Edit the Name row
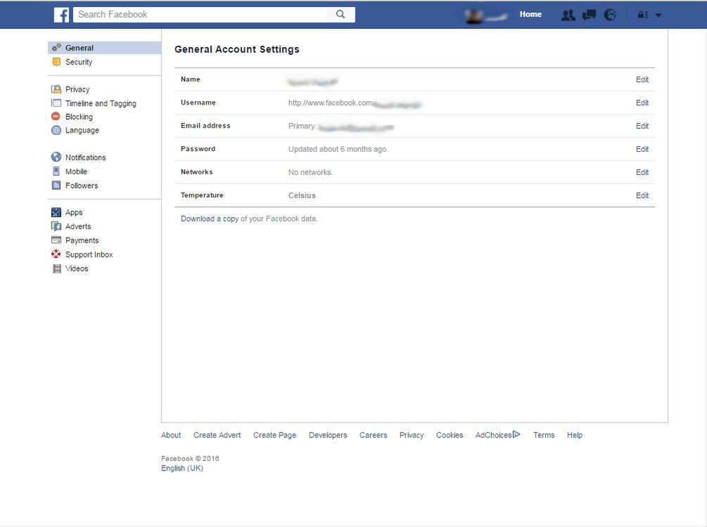Image resolution: width=707 pixels, height=527 pixels. point(642,79)
